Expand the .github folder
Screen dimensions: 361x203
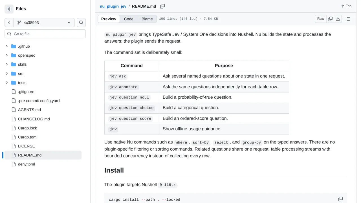7,46
